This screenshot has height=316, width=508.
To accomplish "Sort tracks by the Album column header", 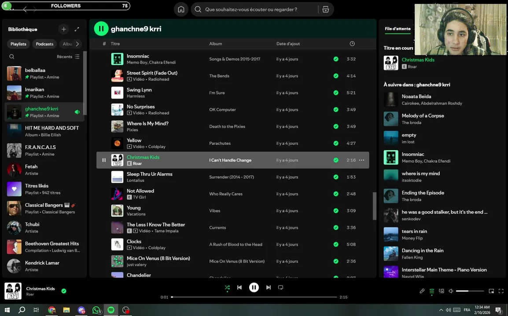I will 215,43.
